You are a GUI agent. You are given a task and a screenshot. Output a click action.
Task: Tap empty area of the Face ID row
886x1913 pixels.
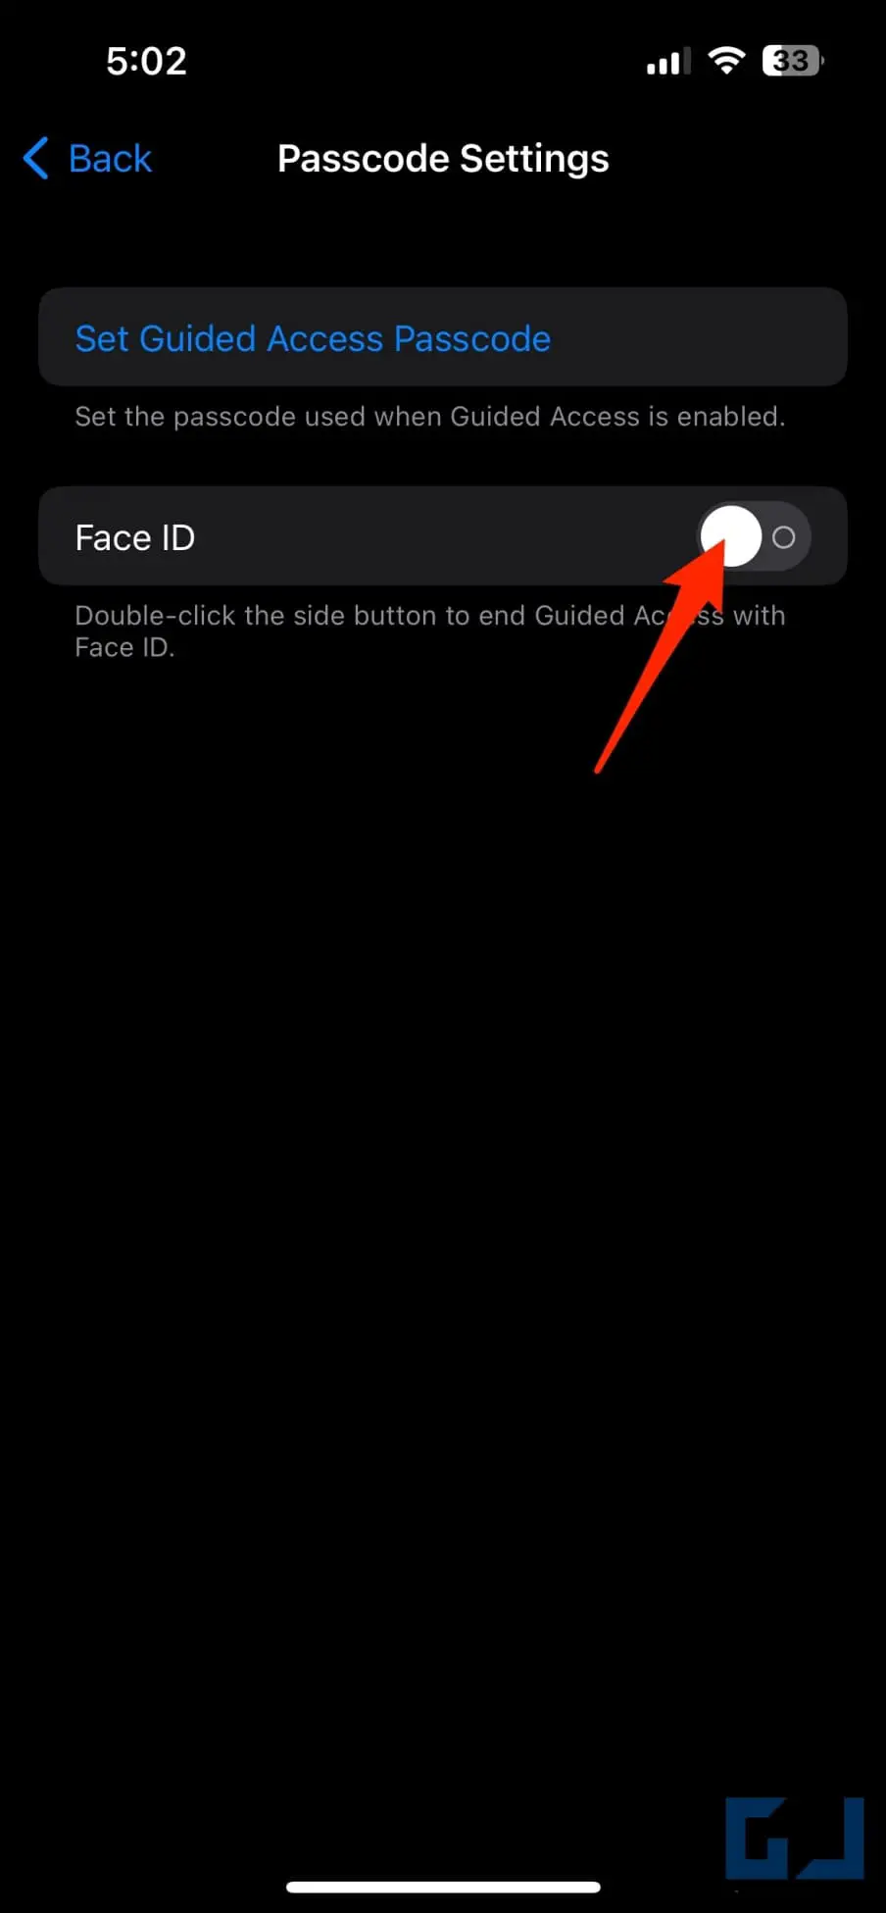pyautogui.click(x=441, y=536)
